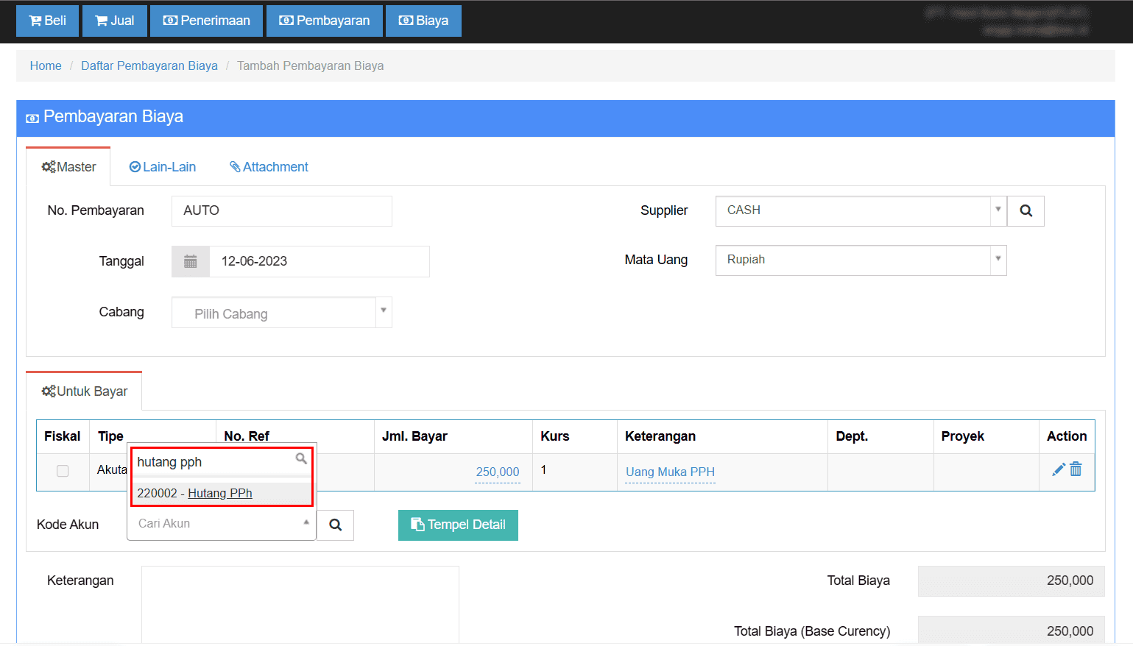Click the trash delete icon in Action column
The height and width of the screenshot is (646, 1133).
coord(1076,469)
